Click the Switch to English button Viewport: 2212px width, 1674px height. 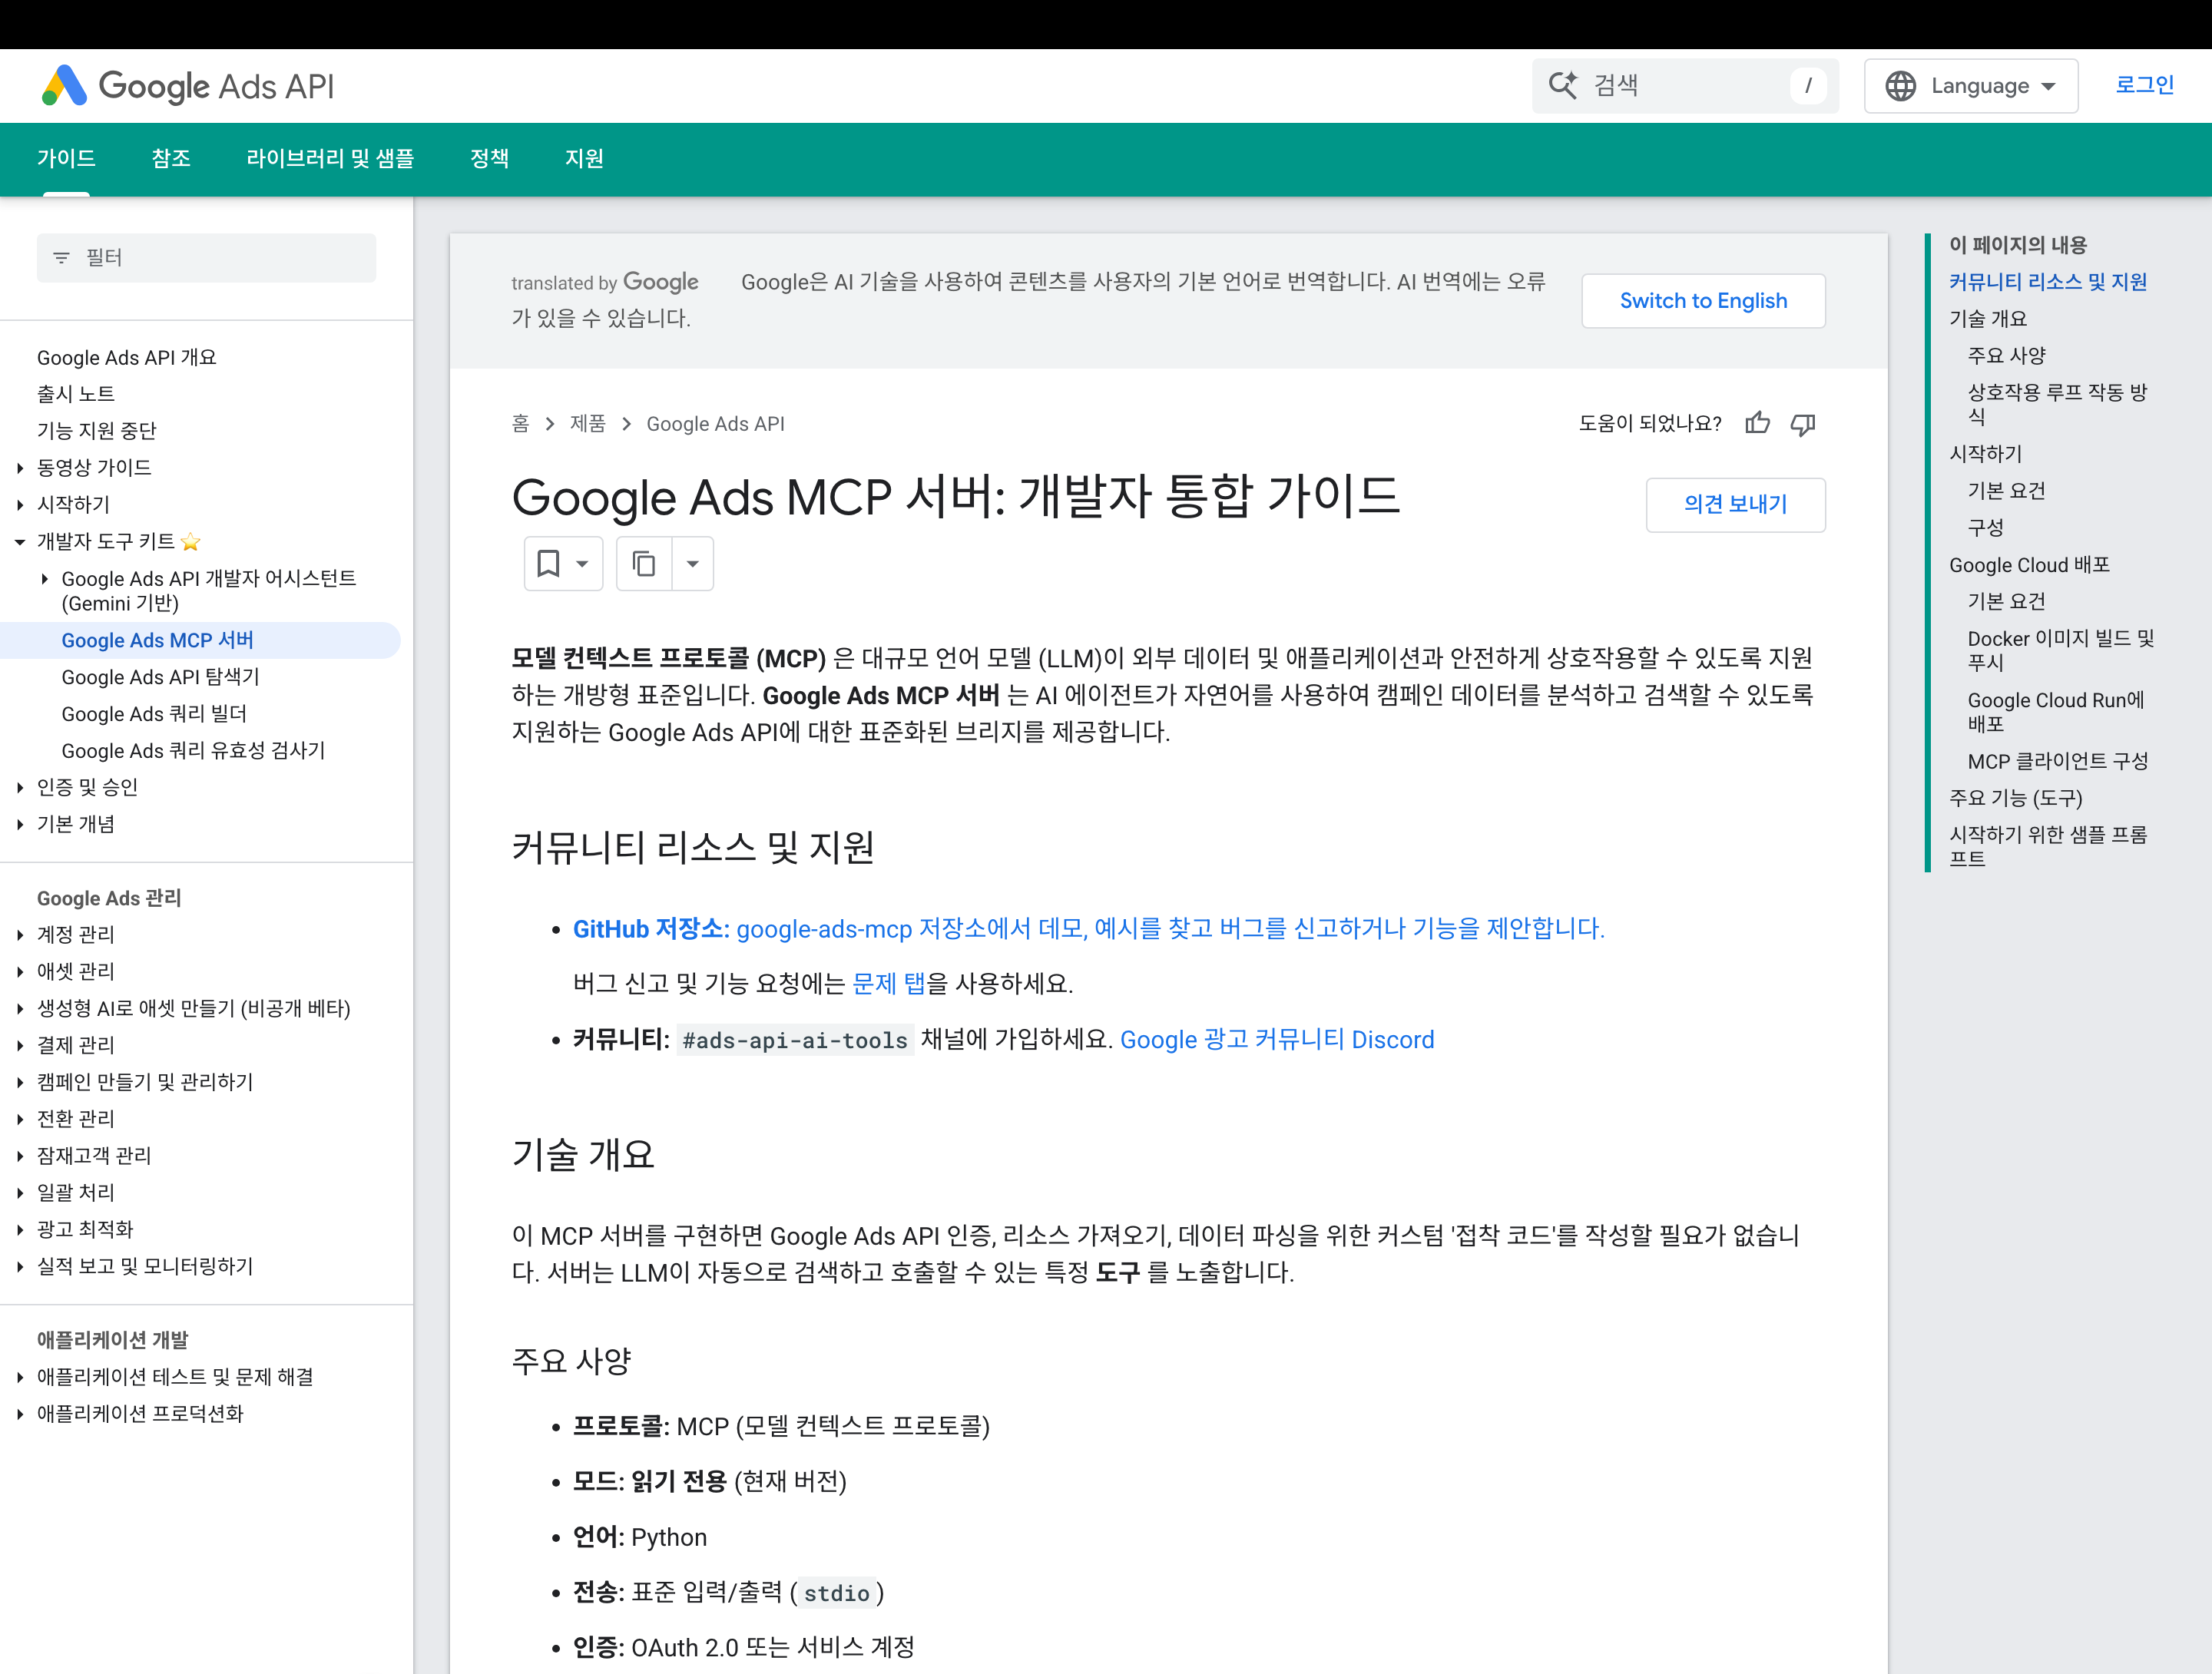pyautogui.click(x=1703, y=300)
